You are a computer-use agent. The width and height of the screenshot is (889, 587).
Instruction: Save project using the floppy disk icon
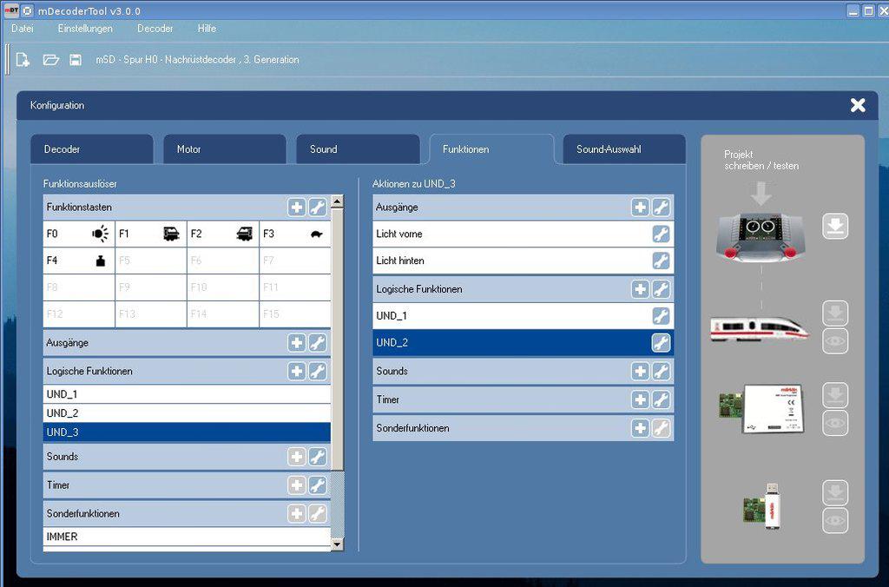76,60
